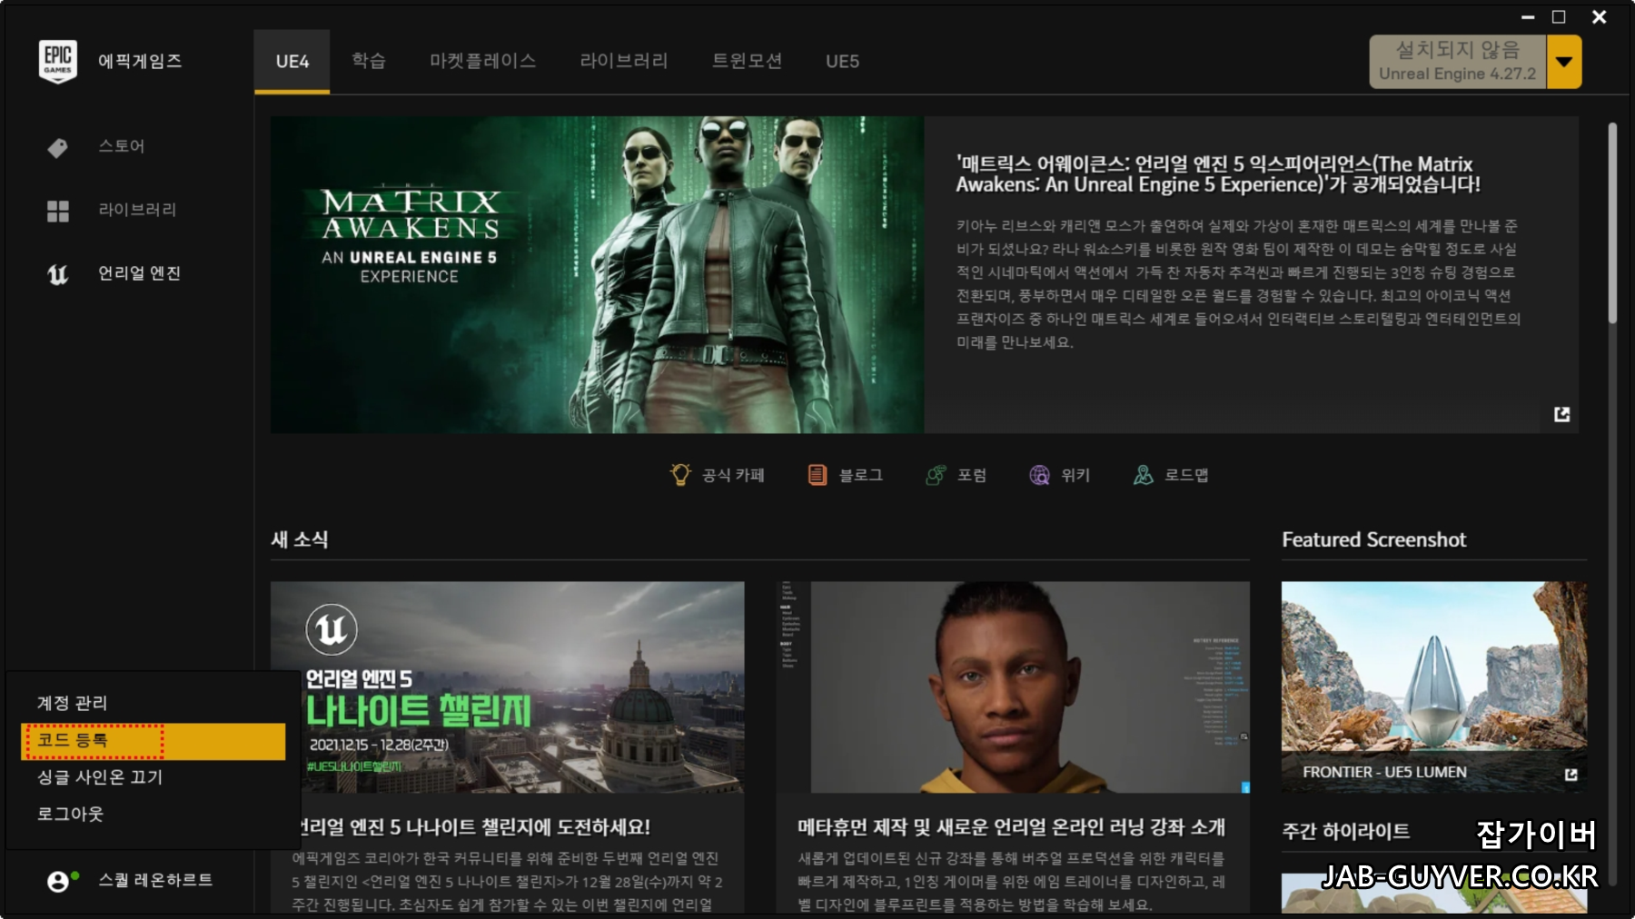The width and height of the screenshot is (1635, 919).
Task: Click the 설치되지 않음 Unreal Engine 4.27.2 button
Action: pyautogui.click(x=1458, y=62)
